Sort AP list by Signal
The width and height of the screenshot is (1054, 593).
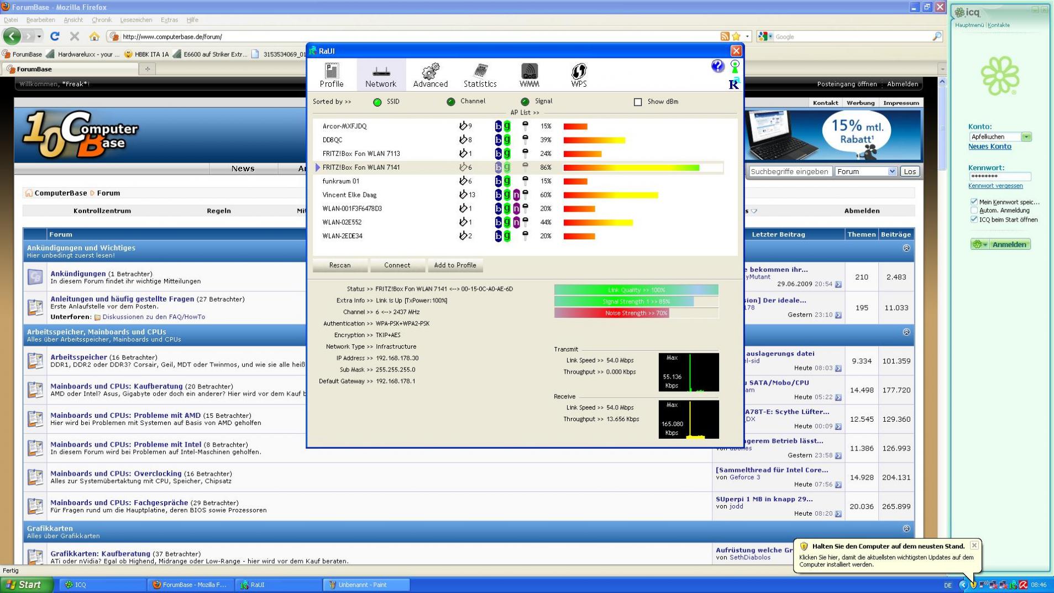(x=525, y=102)
